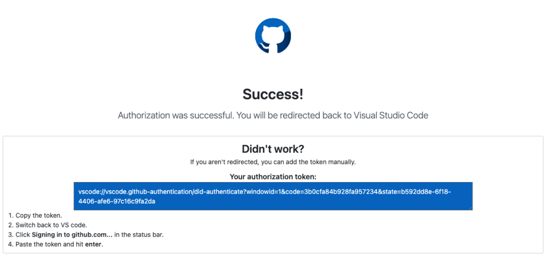Click the GitHub Octocat logo icon
548x257 pixels.
click(x=273, y=35)
